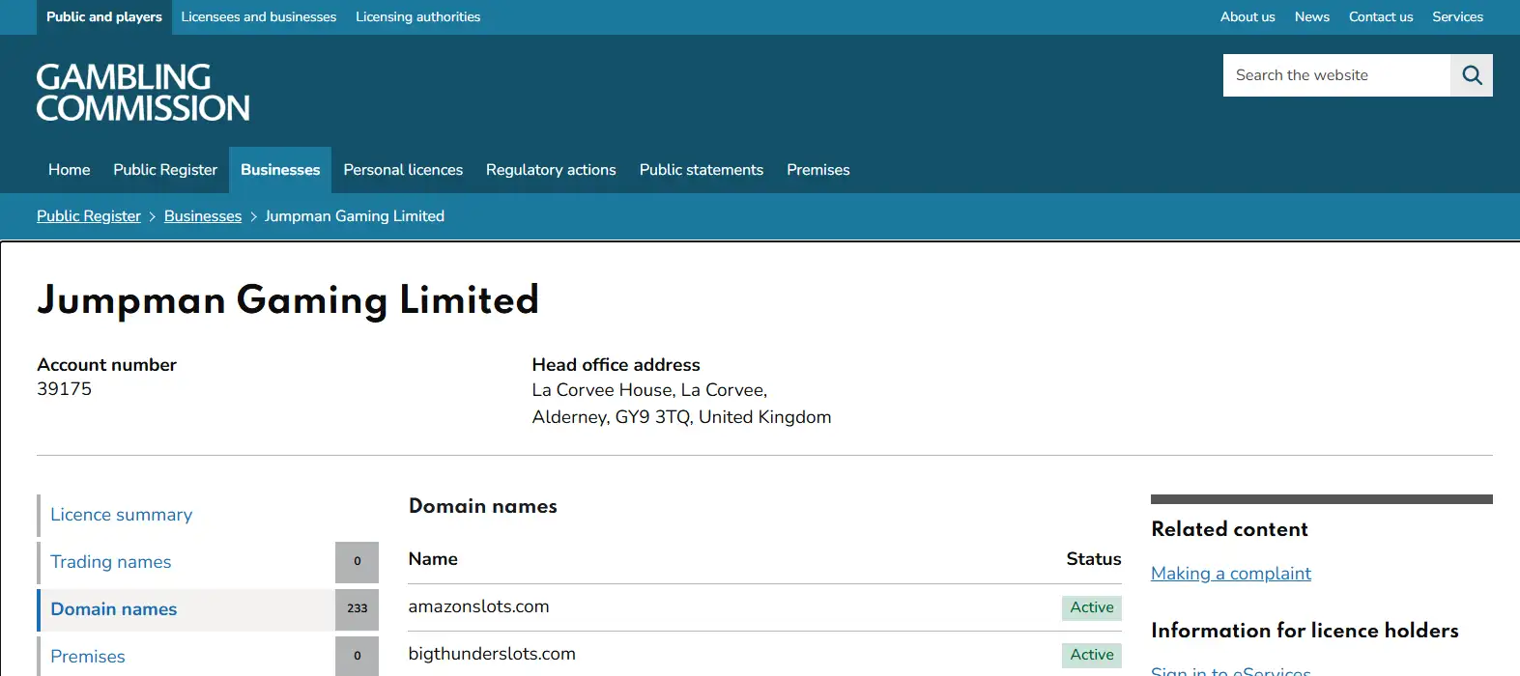Open Licensing authorities section
This screenshot has width=1520, height=676.
417,17
